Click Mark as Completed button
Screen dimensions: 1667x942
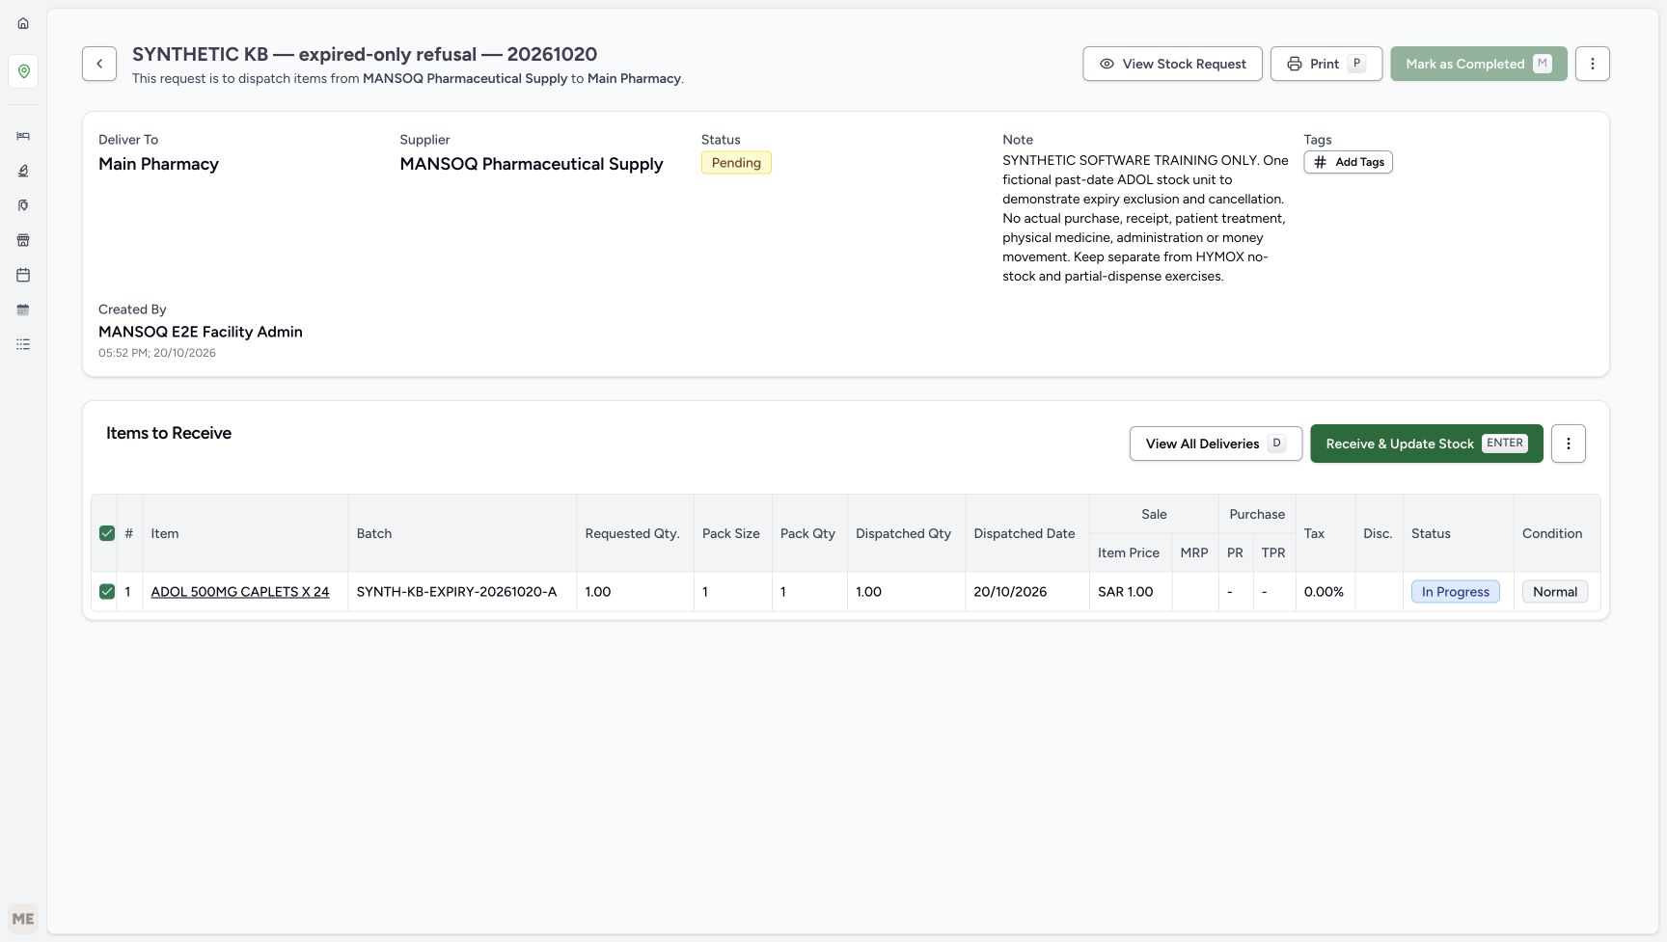[x=1479, y=64]
